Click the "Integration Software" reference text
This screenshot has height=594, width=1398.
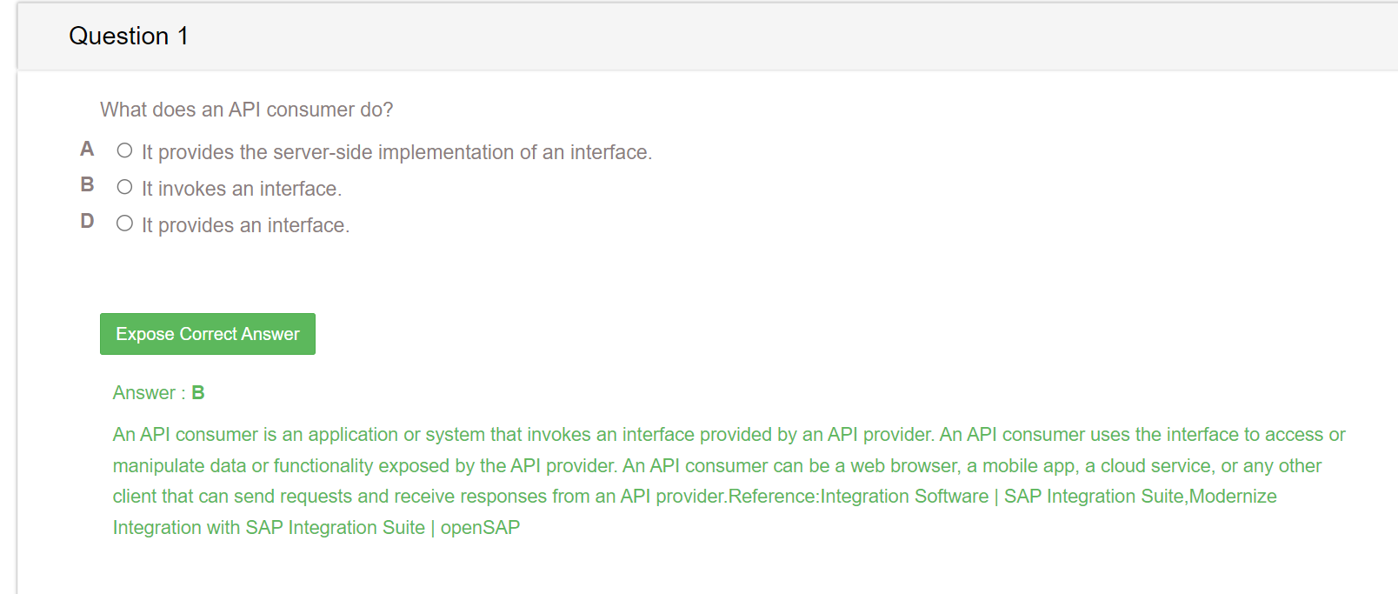[x=904, y=497]
